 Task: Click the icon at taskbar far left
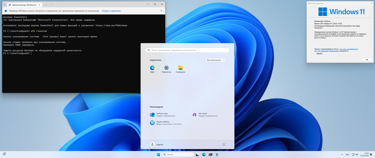coord(5,154)
